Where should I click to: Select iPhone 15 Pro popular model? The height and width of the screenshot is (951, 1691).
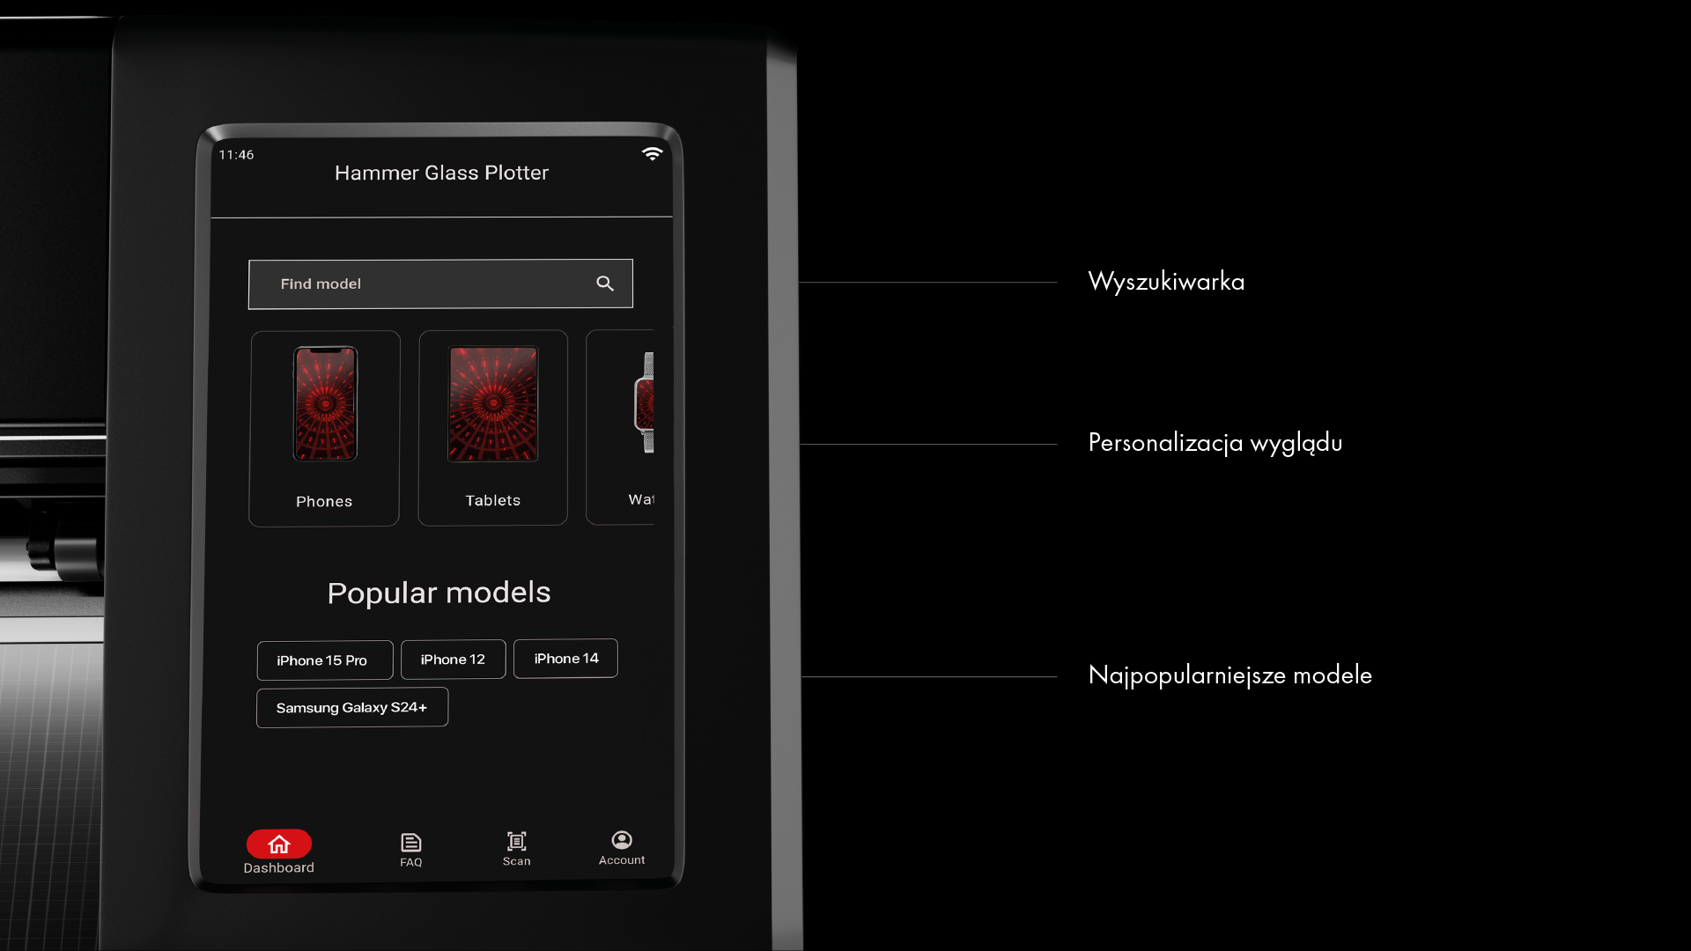click(x=323, y=659)
